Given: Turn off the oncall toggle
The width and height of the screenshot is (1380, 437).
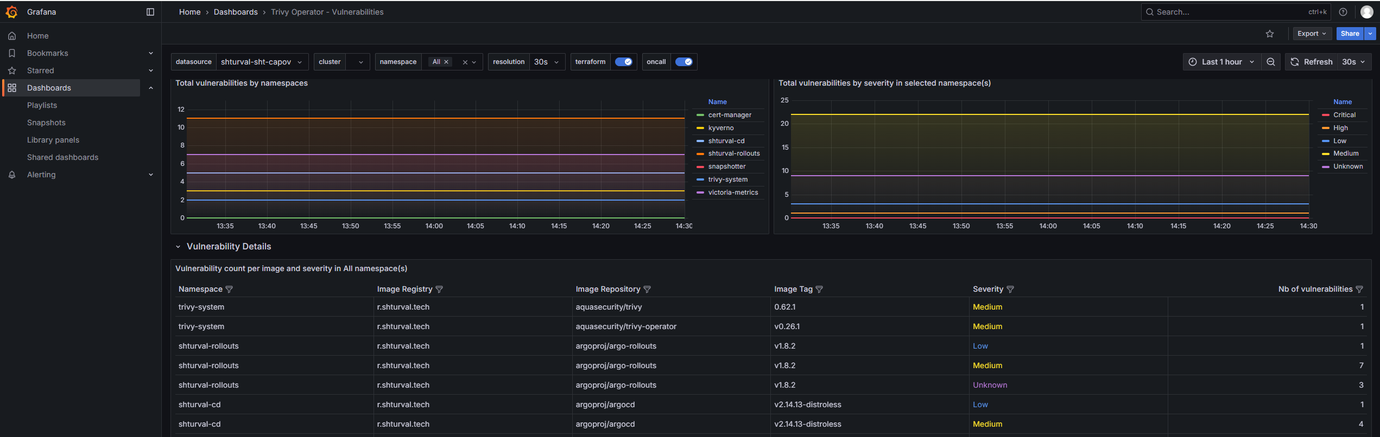Looking at the screenshot, I should (683, 62).
